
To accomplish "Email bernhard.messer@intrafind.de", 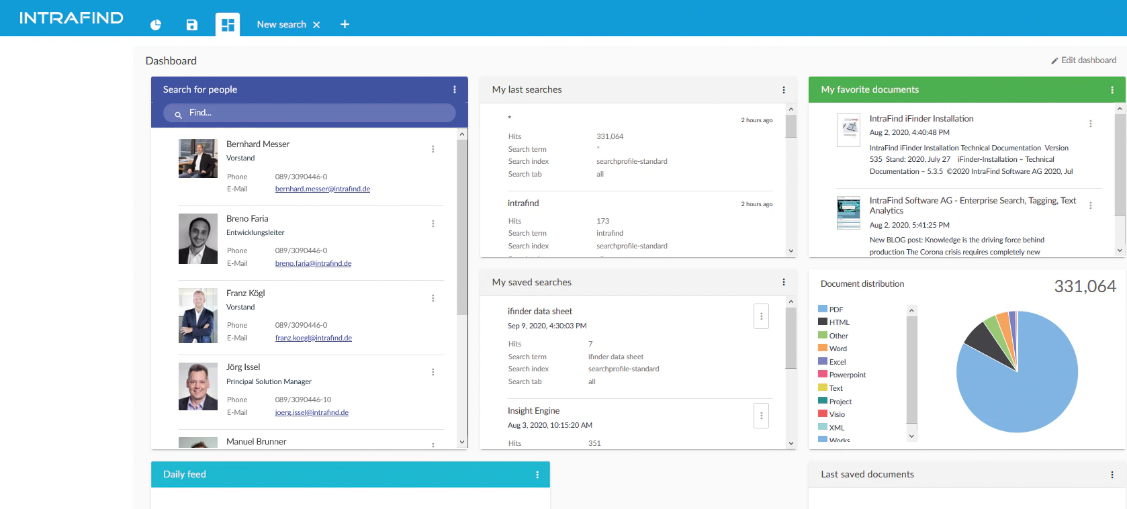I will 322,189.
